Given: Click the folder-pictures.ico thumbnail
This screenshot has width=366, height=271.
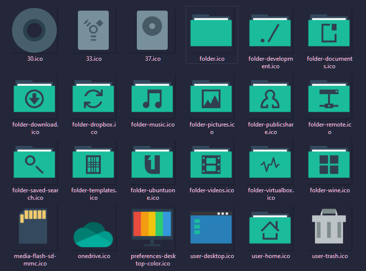Looking at the screenshot, I should [x=212, y=97].
